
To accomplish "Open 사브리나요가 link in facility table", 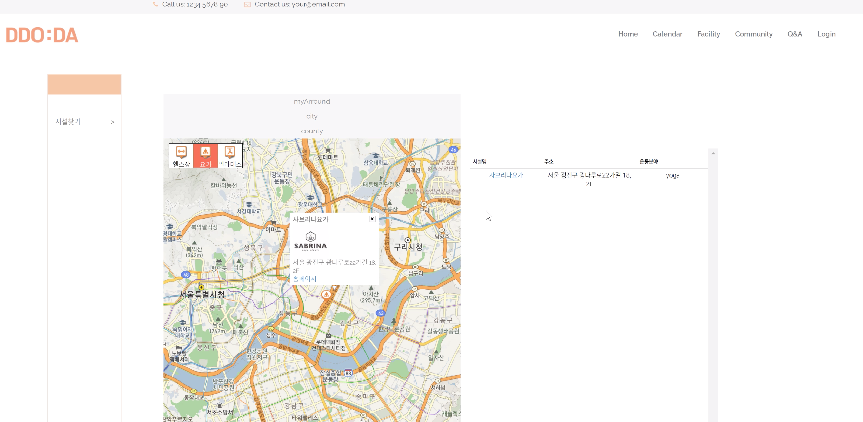I will pos(506,175).
